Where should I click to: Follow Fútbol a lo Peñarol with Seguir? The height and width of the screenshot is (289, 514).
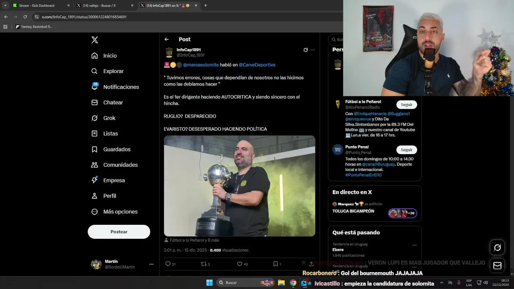coord(406,104)
